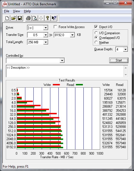Click inside the Description text box
This screenshot has width=134, height=171.
(65, 71)
